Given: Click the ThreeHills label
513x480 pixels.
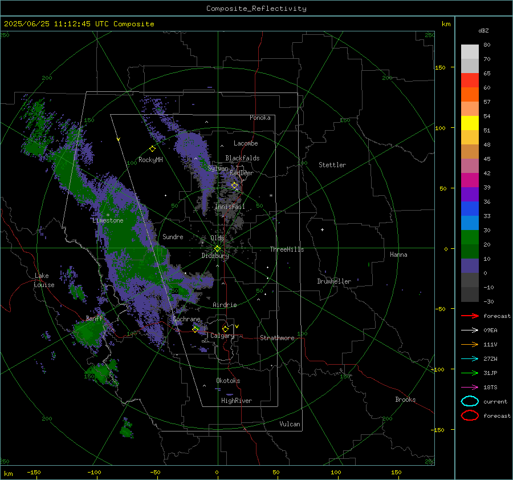Looking at the screenshot, I should (x=287, y=249).
